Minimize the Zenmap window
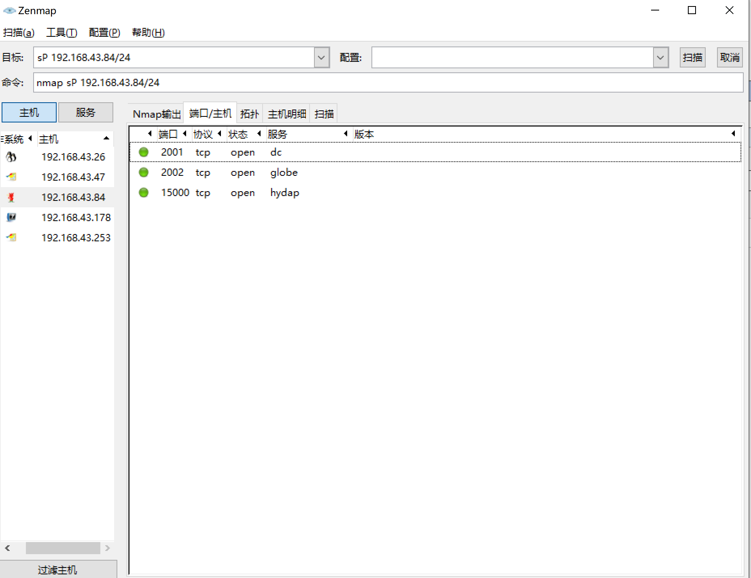This screenshot has width=751, height=578. click(655, 11)
